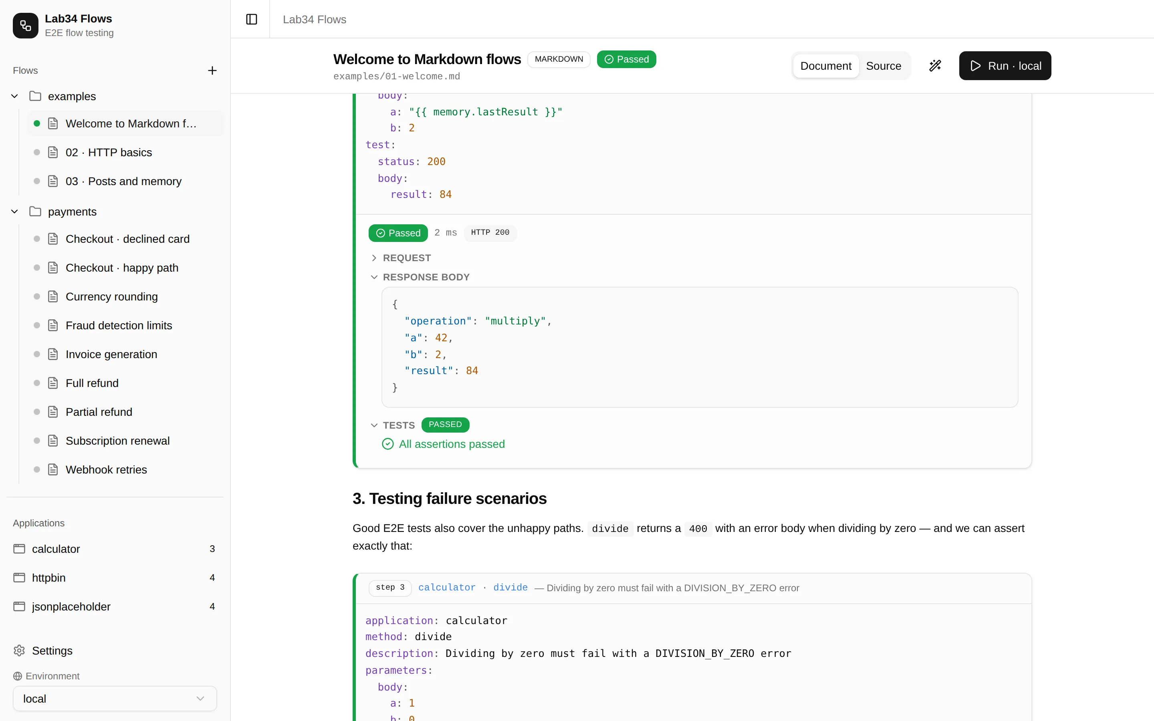Click the Lab34 Flows logo icon
The width and height of the screenshot is (1154, 721).
tap(25, 25)
